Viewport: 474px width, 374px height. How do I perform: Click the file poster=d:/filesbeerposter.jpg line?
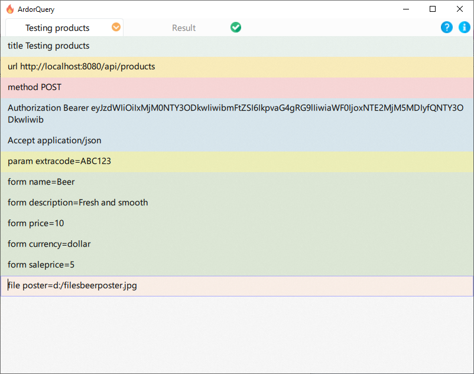coord(237,286)
